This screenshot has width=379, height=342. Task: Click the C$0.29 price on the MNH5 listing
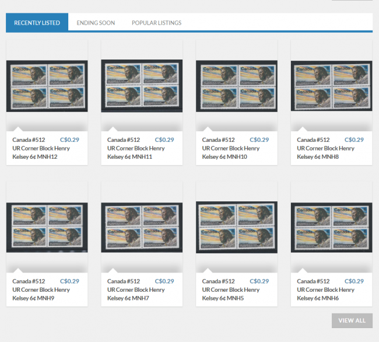[x=259, y=281]
